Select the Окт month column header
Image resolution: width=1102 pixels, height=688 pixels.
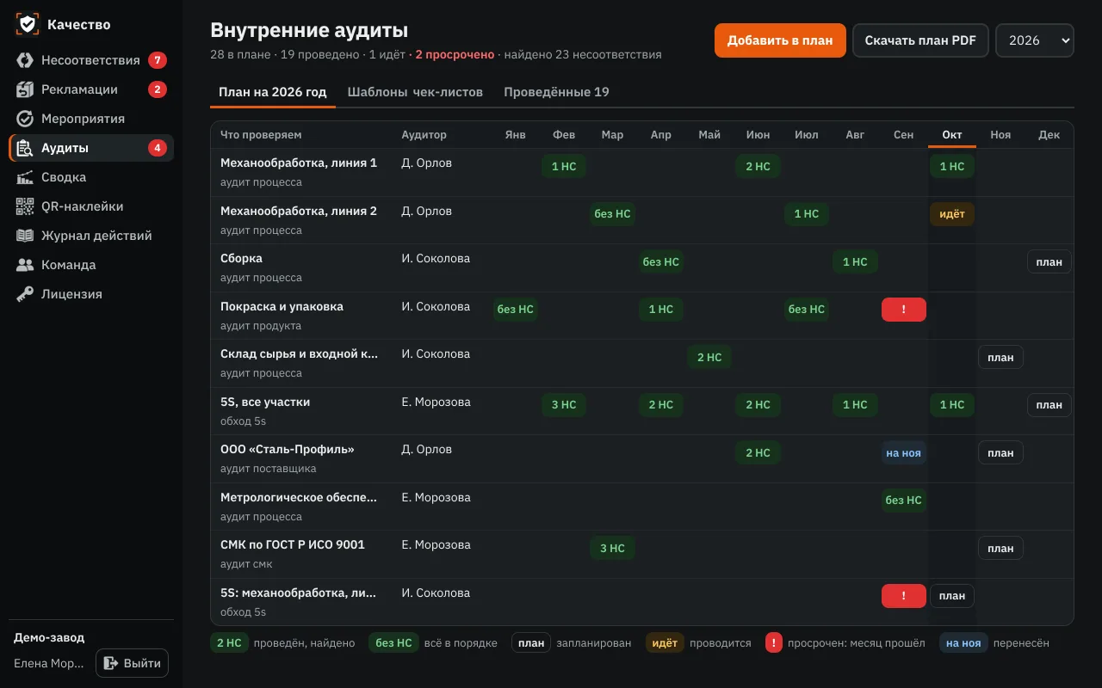click(952, 135)
